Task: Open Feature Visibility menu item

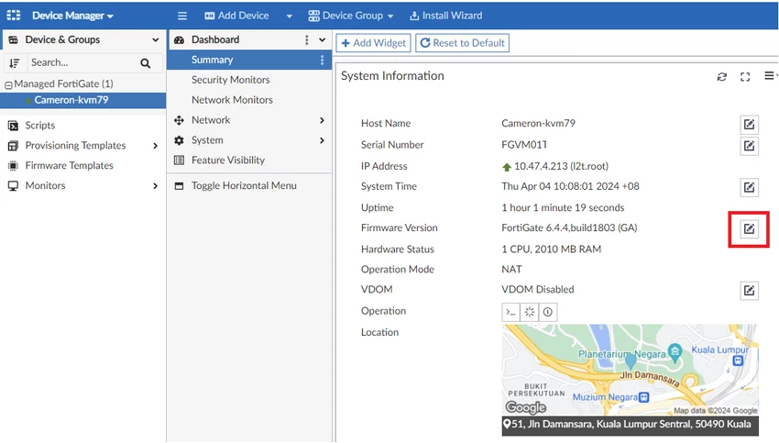Action: coord(227,160)
